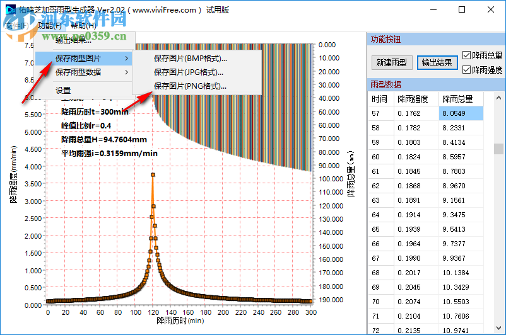Click the 降雨总量 column header

[x=461, y=99]
